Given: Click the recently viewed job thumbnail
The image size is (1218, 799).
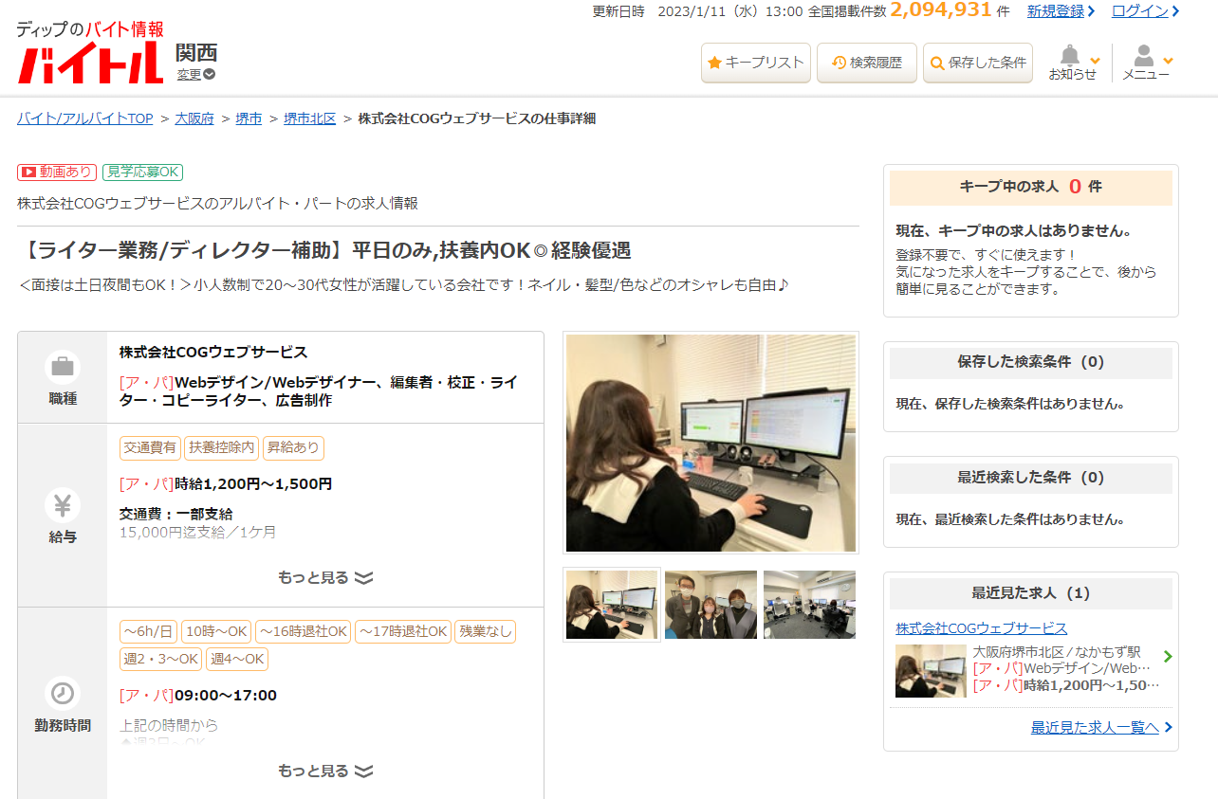Looking at the screenshot, I should [x=931, y=671].
